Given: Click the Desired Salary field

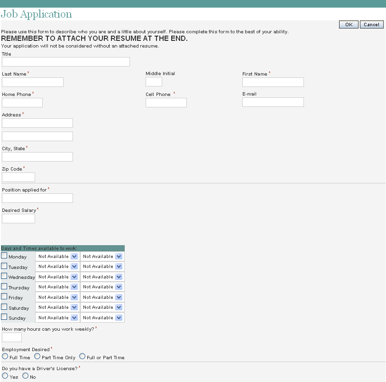Looking at the screenshot, I should [18, 219].
